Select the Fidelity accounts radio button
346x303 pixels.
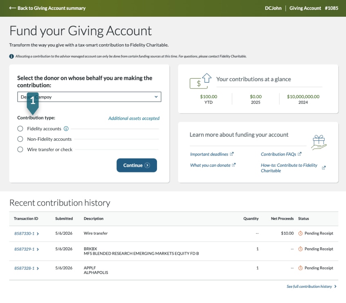pyautogui.click(x=20, y=129)
